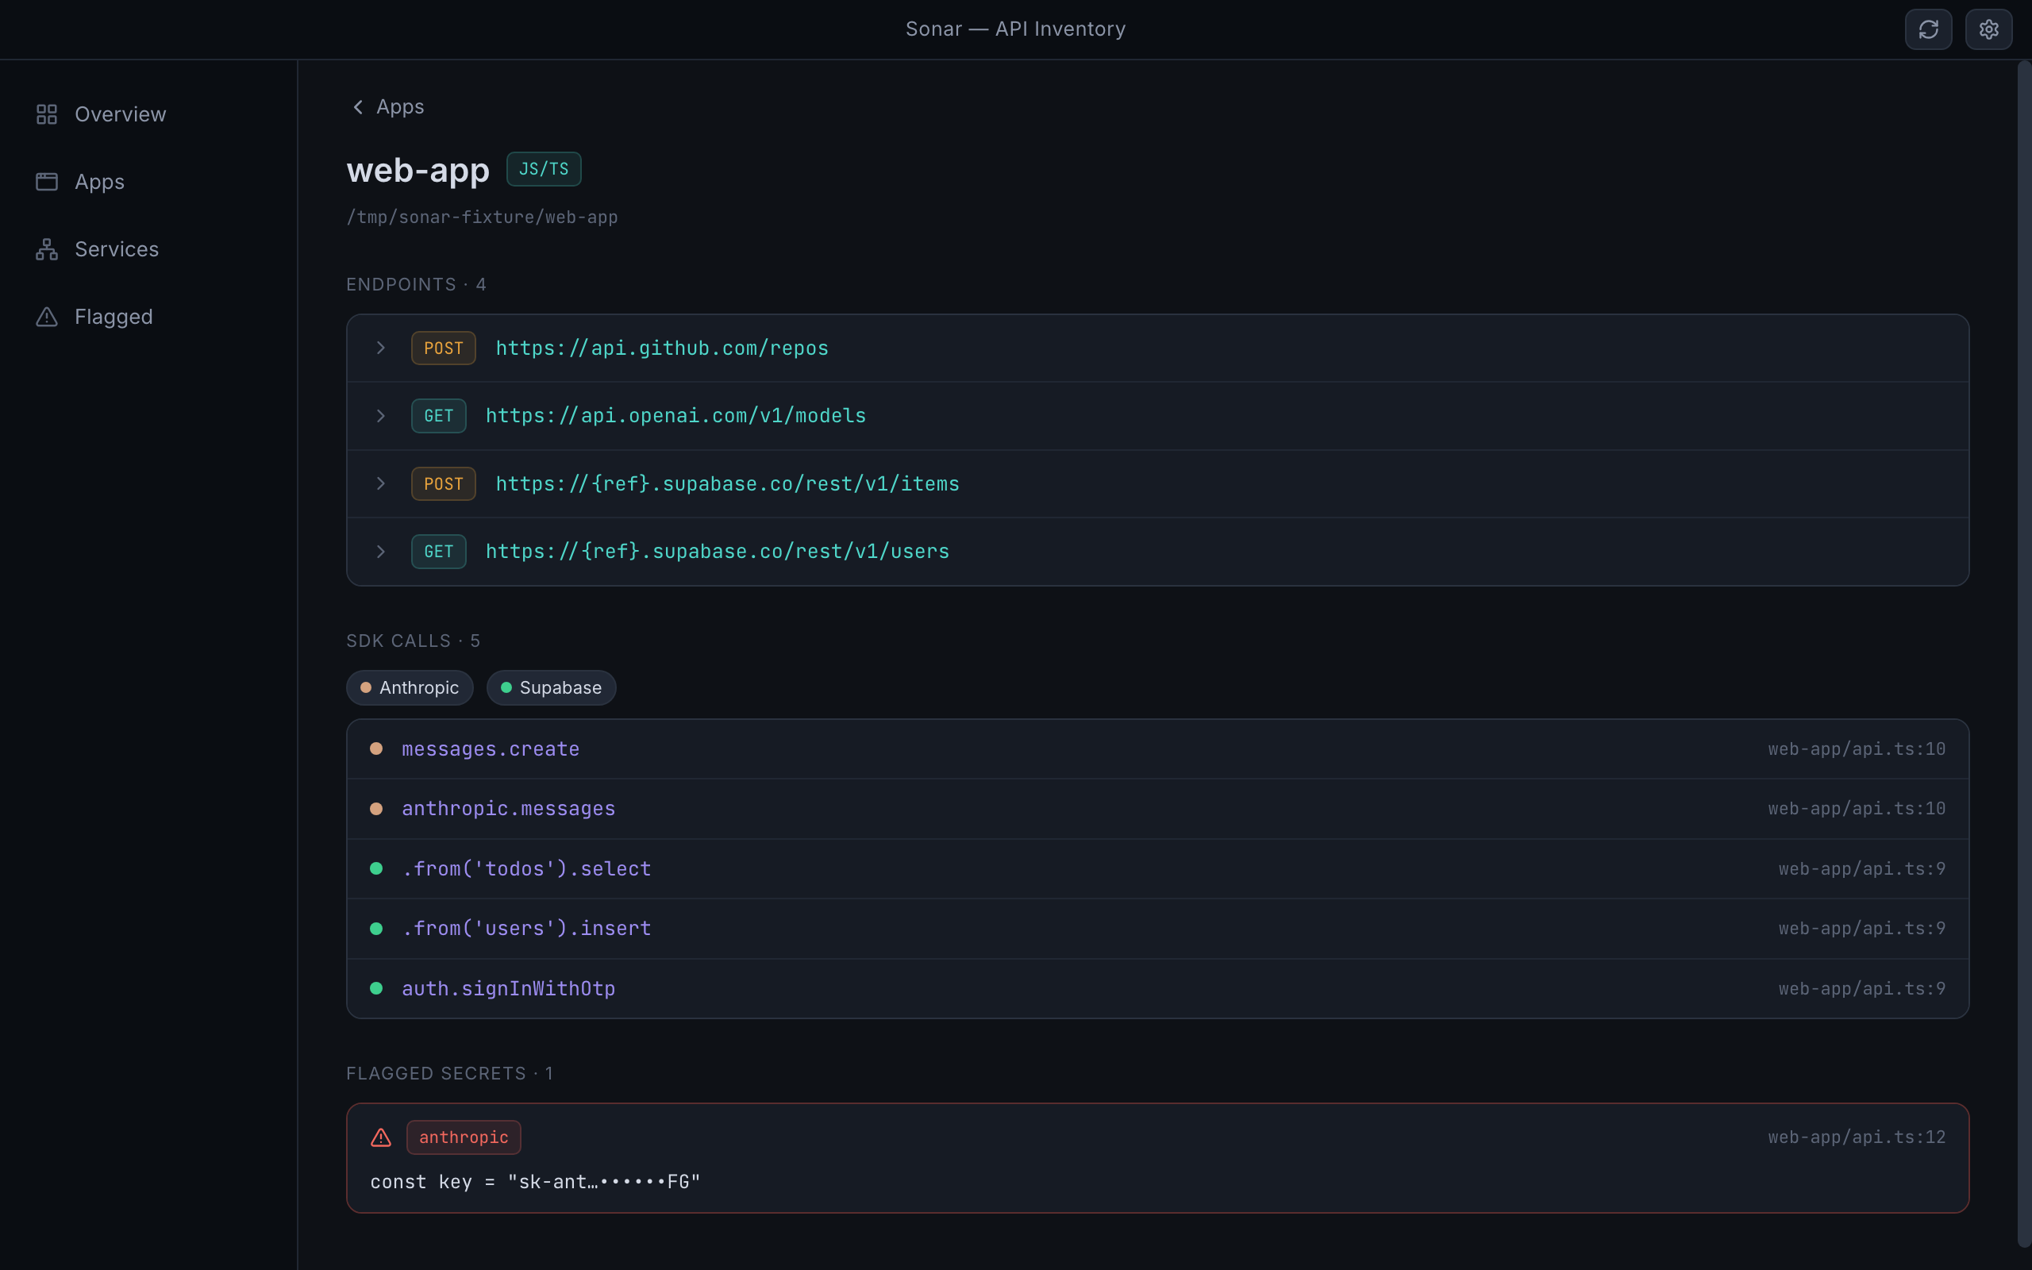Select the anthropic.messages SDK call
Image resolution: width=2032 pixels, height=1270 pixels.
[x=1157, y=809]
